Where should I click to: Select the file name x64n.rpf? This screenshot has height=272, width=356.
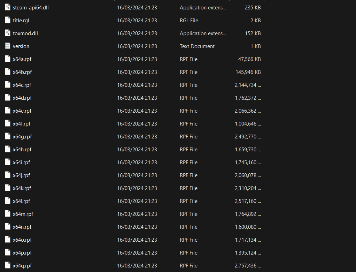22,227
